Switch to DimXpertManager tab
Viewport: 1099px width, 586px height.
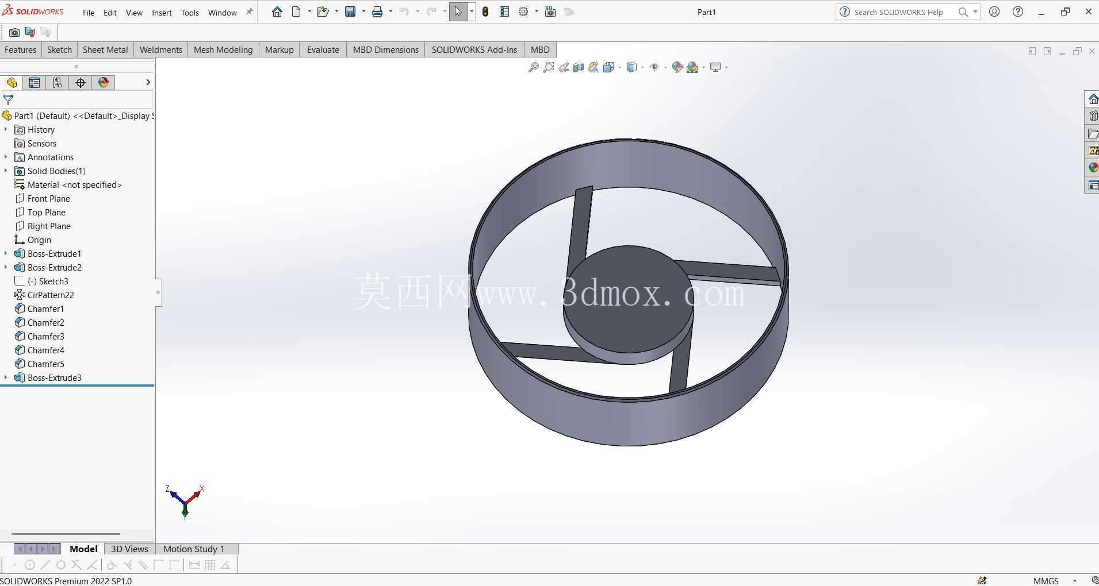tap(81, 83)
